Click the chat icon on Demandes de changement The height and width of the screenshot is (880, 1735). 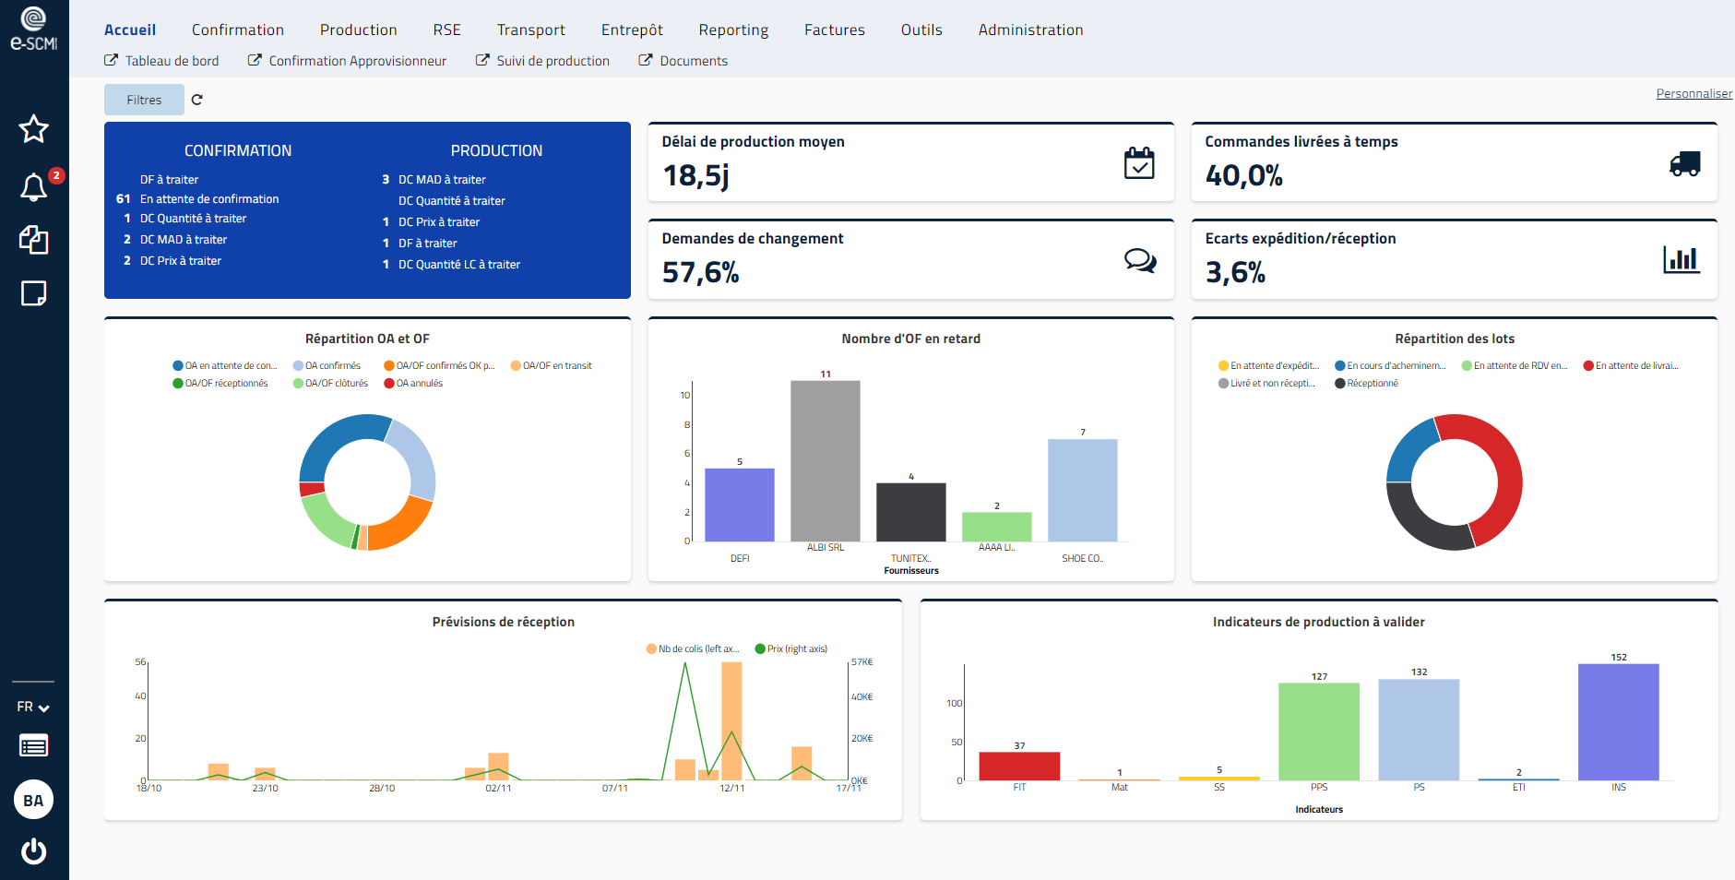1140,261
